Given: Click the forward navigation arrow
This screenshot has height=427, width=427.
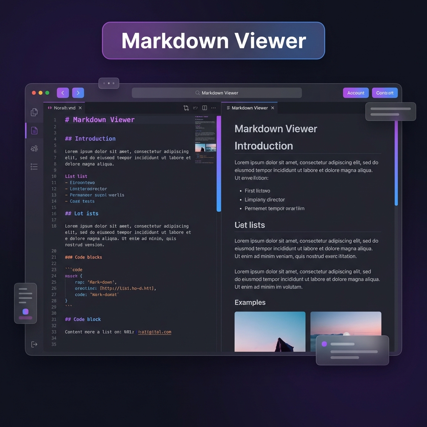Looking at the screenshot, I should [78, 93].
